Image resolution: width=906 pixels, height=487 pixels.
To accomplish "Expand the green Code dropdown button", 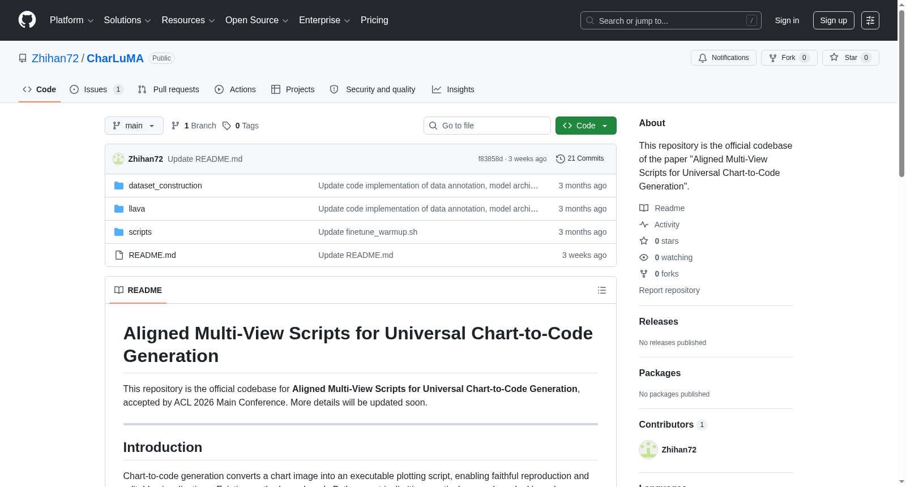I will click(x=586, y=126).
